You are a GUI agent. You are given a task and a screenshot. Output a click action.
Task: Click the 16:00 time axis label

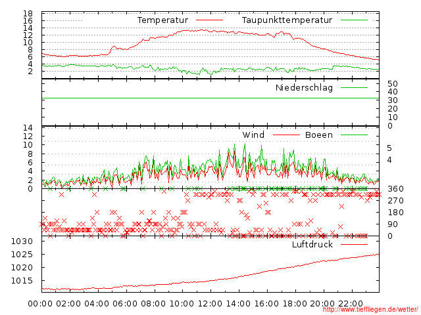point(266,303)
